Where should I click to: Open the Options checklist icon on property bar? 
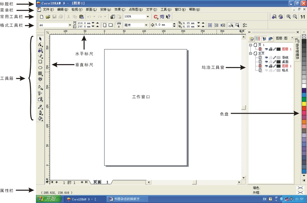pyautogui.click(x=245, y=25)
